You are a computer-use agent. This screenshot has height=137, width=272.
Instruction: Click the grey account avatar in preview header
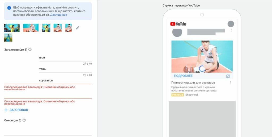[x=231, y=24]
